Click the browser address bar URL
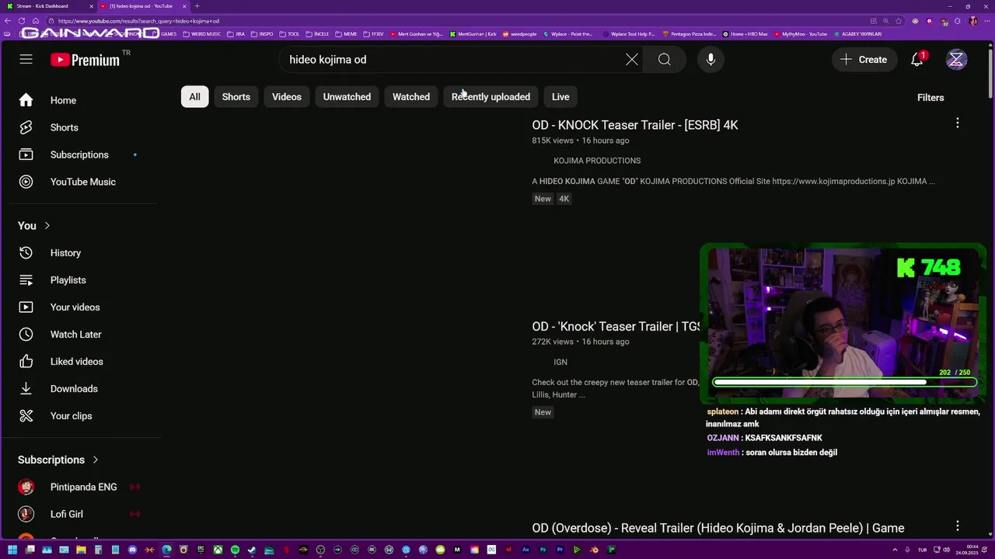The height and width of the screenshot is (559, 995). (138, 21)
